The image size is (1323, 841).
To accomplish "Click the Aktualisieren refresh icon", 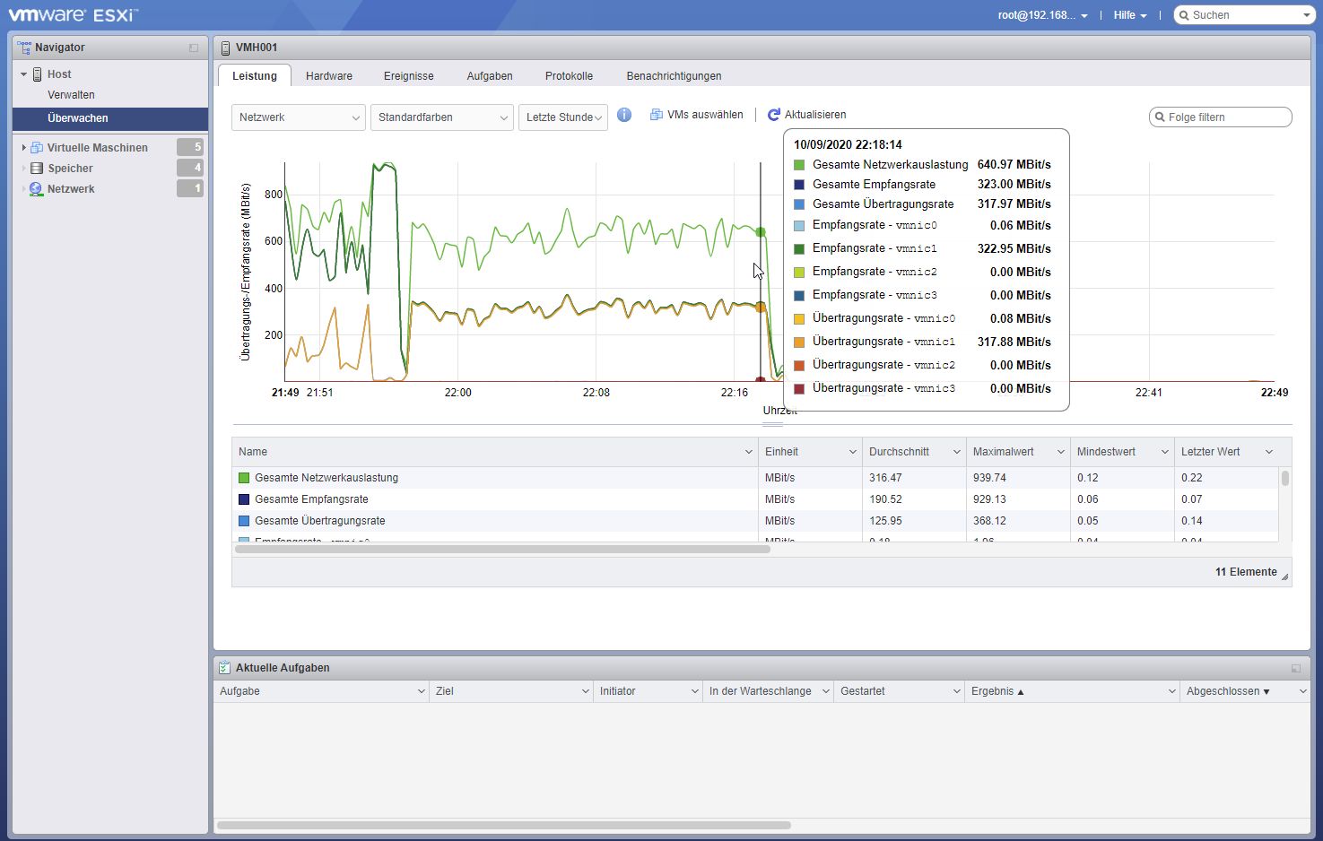I will [774, 115].
